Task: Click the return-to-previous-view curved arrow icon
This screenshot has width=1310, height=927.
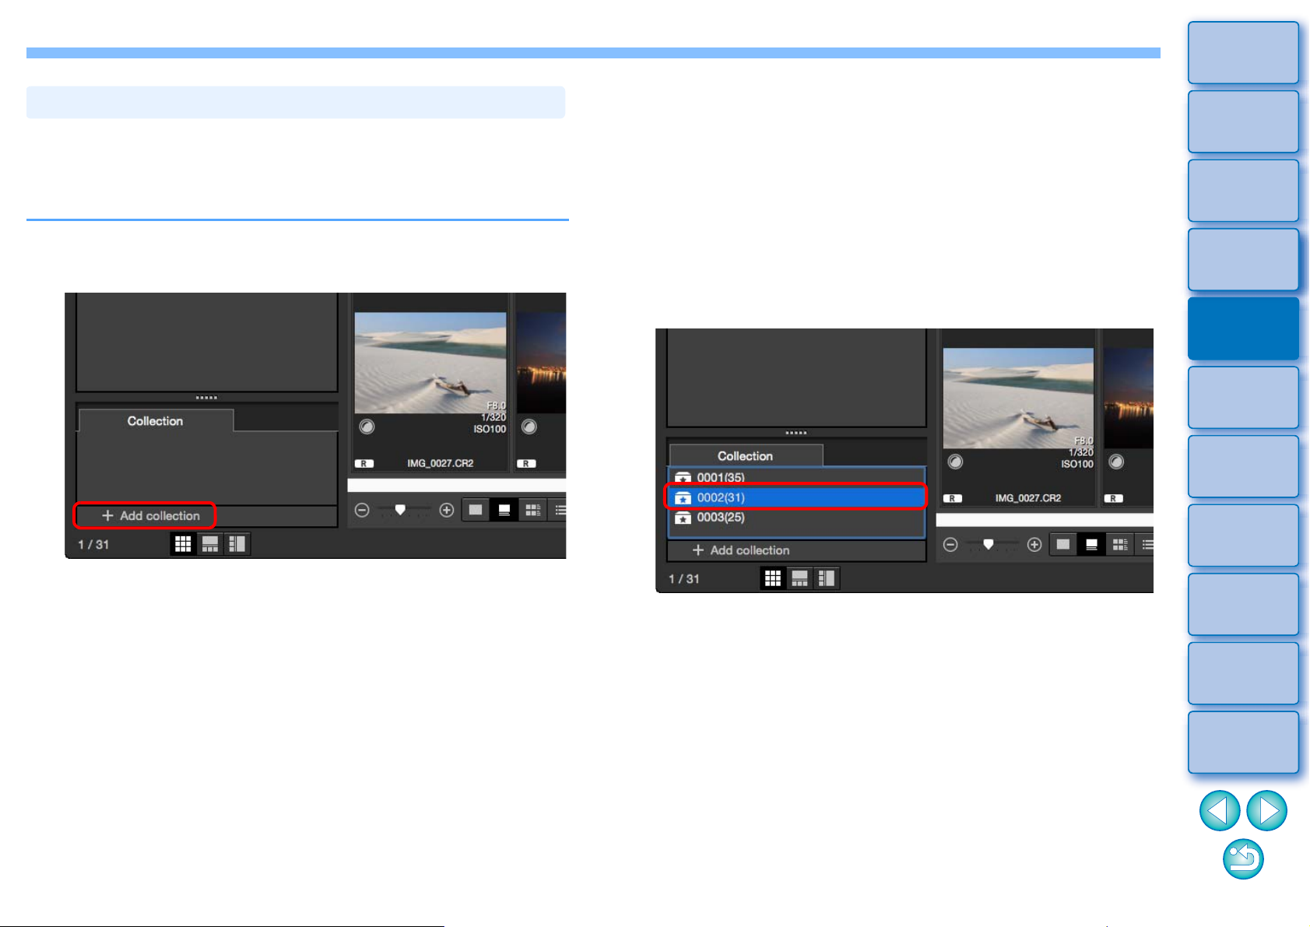Action: [x=1243, y=859]
